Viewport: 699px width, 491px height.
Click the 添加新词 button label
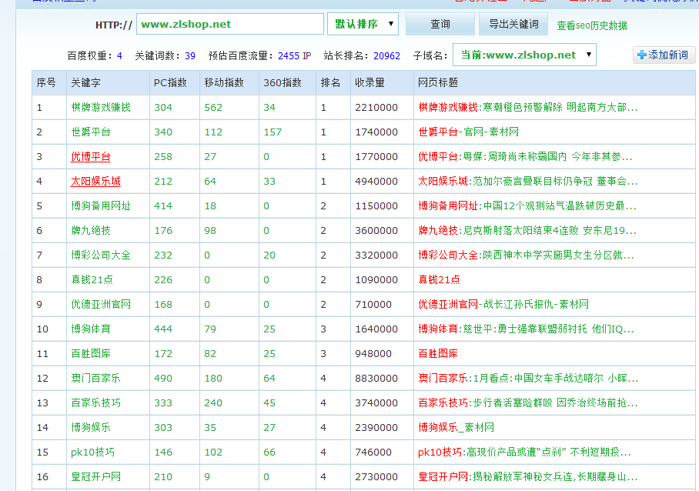667,55
